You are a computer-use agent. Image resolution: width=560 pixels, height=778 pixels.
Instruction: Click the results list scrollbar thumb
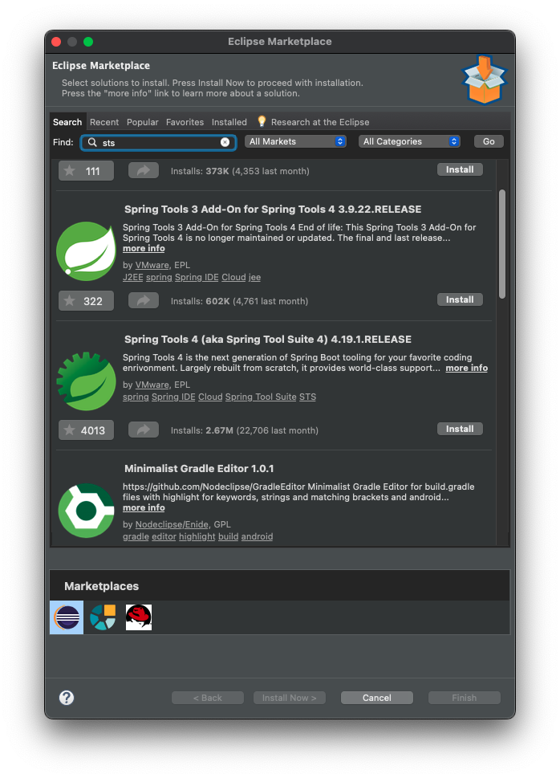(x=502, y=243)
